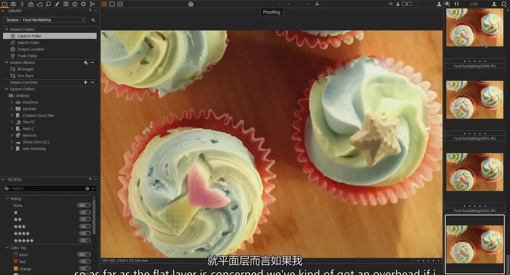Open the info tool tab icon
This screenshot has width=510, height=275.
(75, 4)
